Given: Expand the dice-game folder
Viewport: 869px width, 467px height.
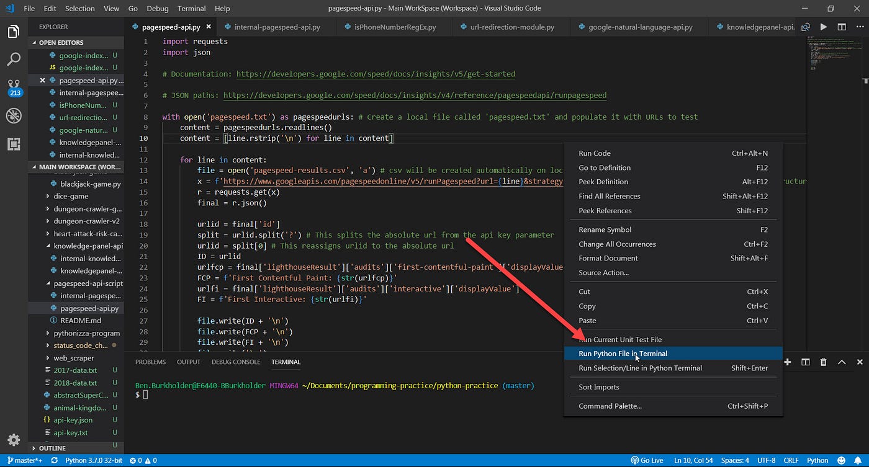Looking at the screenshot, I should [x=71, y=196].
